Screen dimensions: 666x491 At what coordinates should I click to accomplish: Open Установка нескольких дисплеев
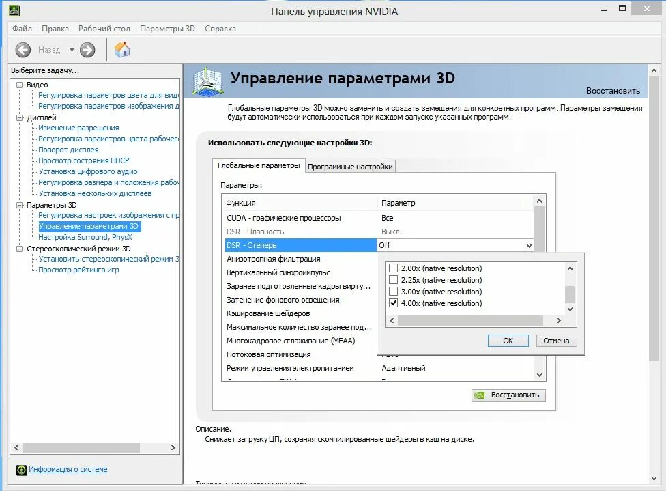(95, 193)
